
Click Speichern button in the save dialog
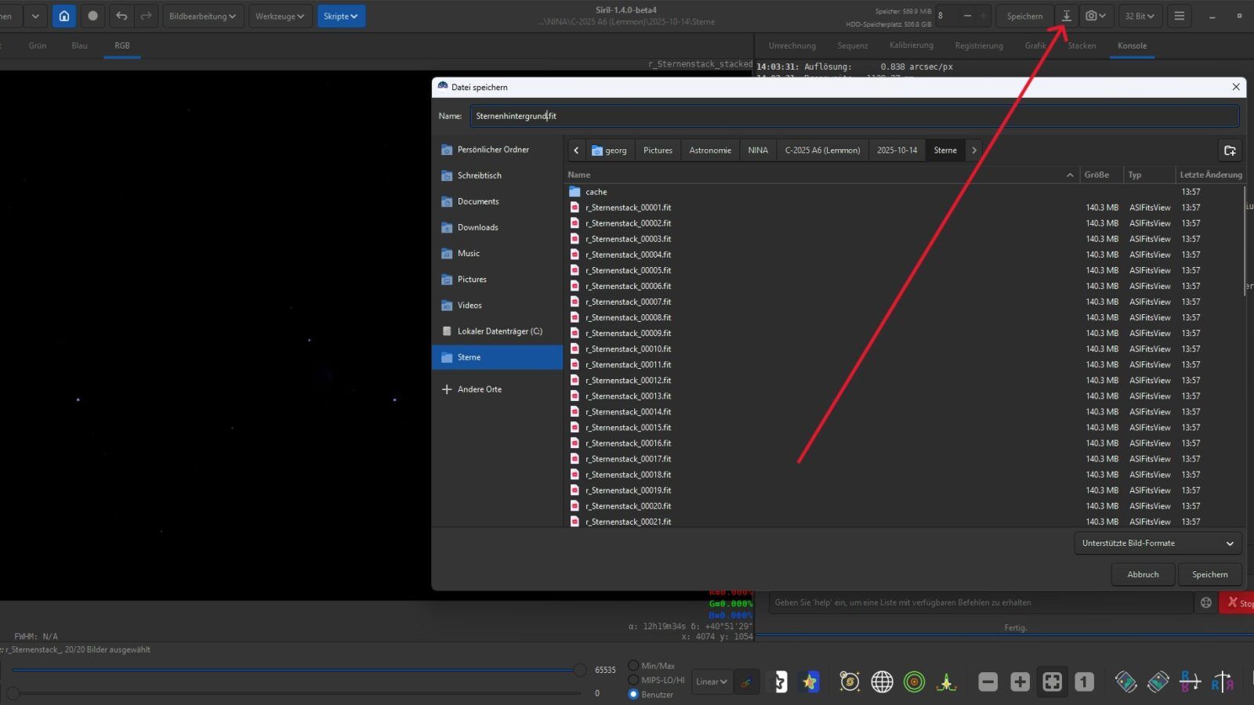click(1209, 574)
